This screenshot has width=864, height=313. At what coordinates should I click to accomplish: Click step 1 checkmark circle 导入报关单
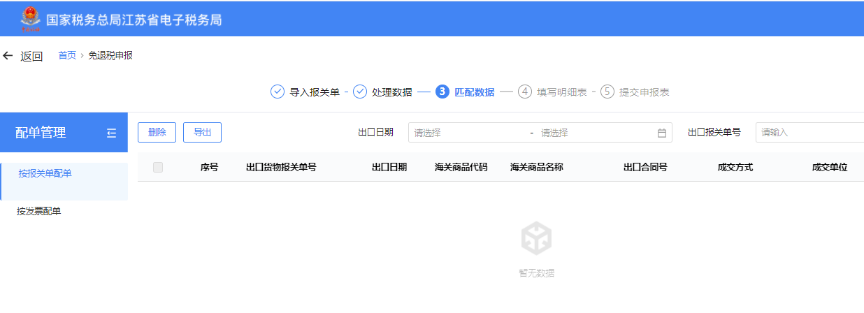coord(278,92)
